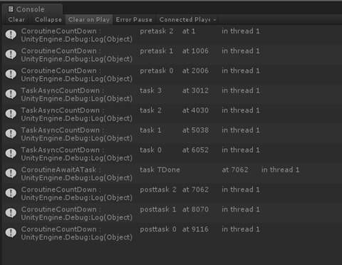Select the 'posttask 2 at 7062' log text
The height and width of the screenshot is (265, 342).
[174, 189]
